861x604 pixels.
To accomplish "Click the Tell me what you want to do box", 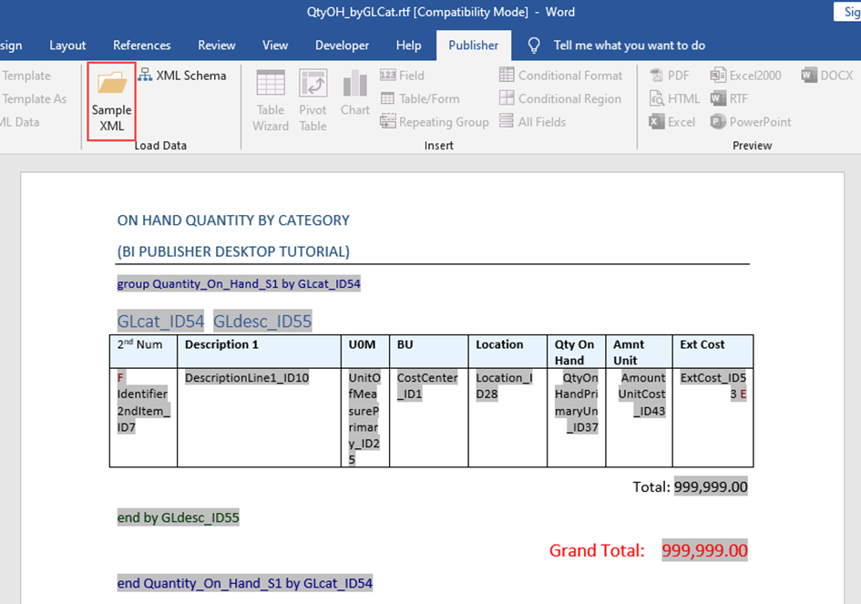I will tap(630, 46).
